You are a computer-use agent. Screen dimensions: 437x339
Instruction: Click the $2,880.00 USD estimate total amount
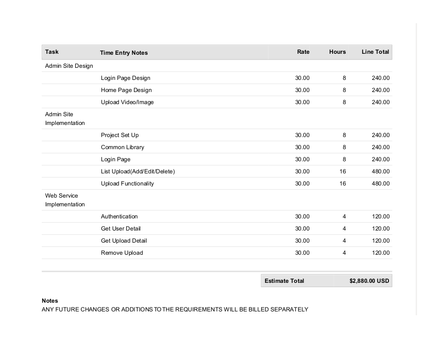[x=369, y=281]
